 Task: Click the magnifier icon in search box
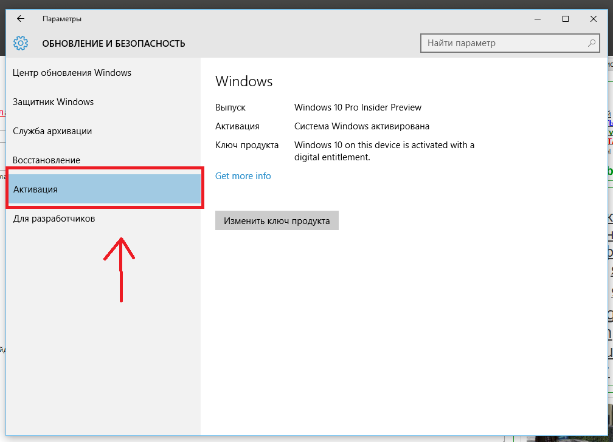click(591, 43)
